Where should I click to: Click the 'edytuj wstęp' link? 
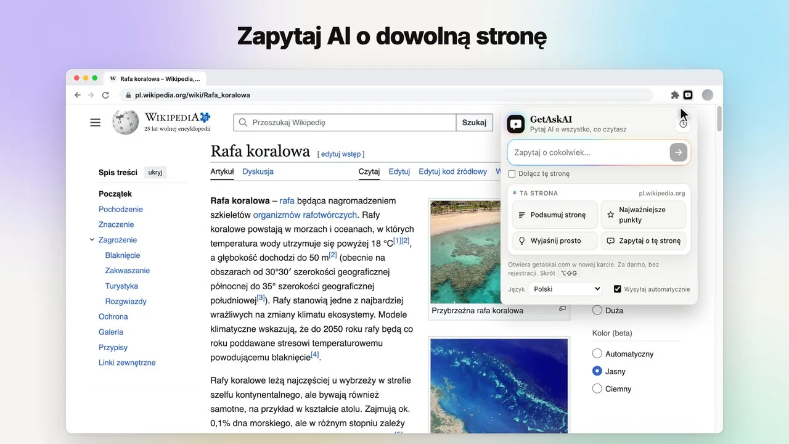[x=341, y=154]
